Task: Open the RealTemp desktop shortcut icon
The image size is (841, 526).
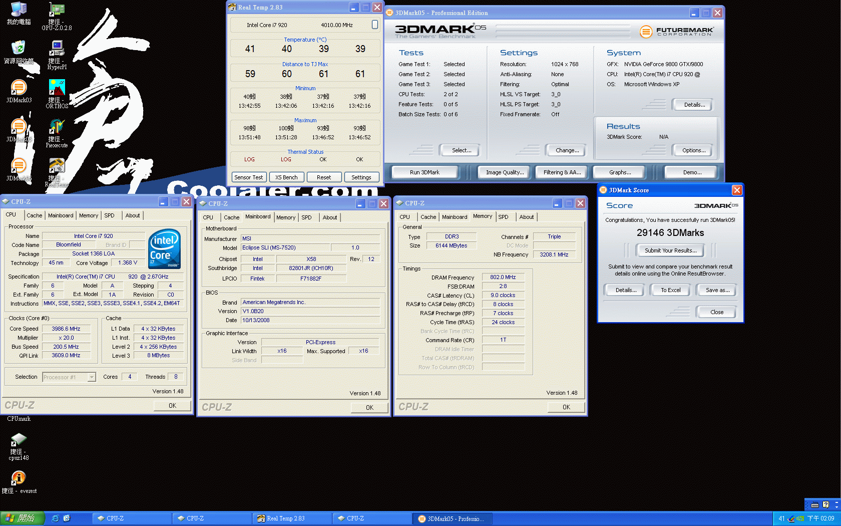Action: click(x=57, y=172)
